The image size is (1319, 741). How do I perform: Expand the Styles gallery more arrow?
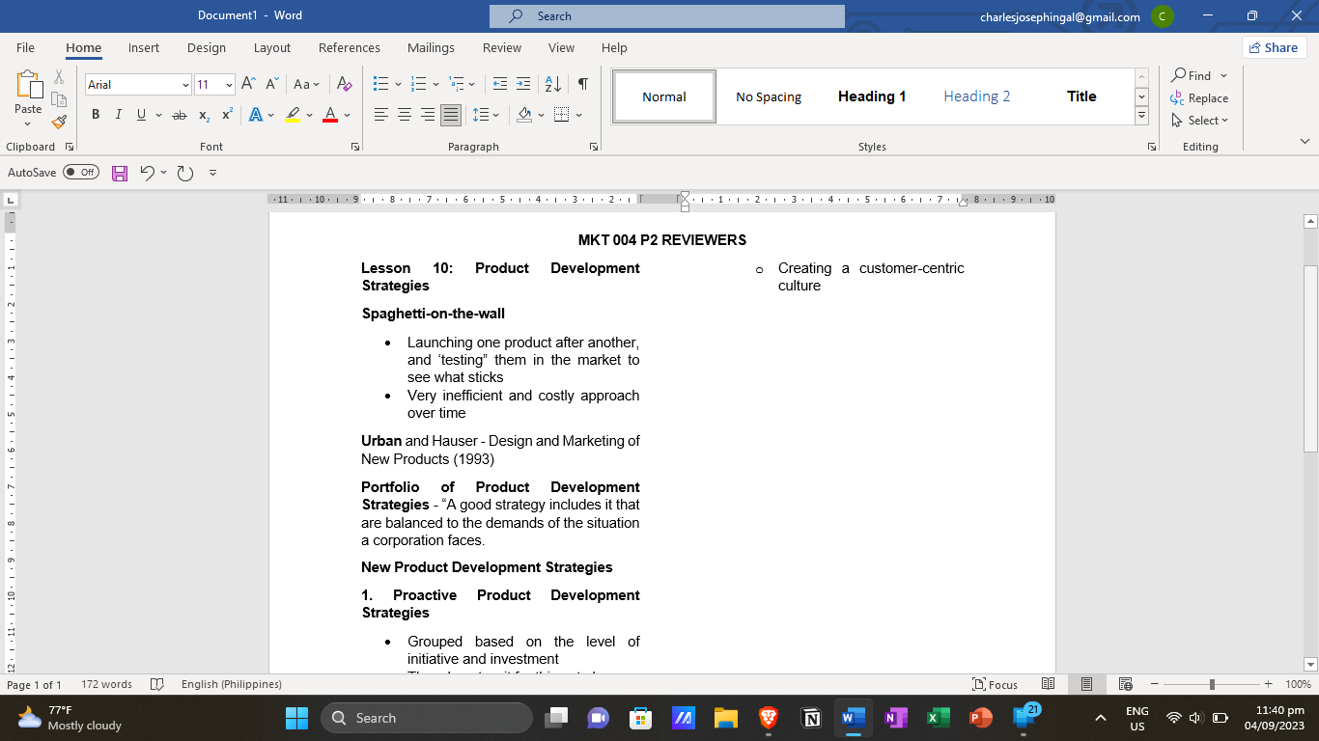[1141, 116]
